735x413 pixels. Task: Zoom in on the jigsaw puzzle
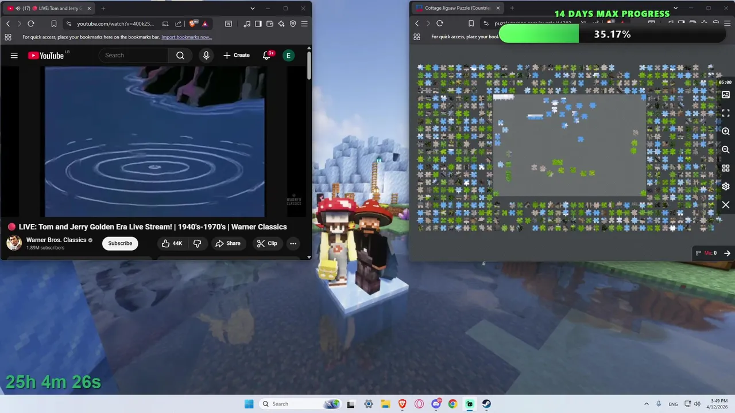[x=726, y=131]
